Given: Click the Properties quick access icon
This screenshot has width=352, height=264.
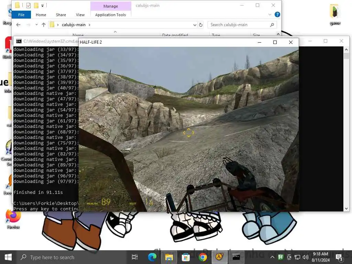Looking at the screenshot, I should pyautogui.click(x=28, y=5).
